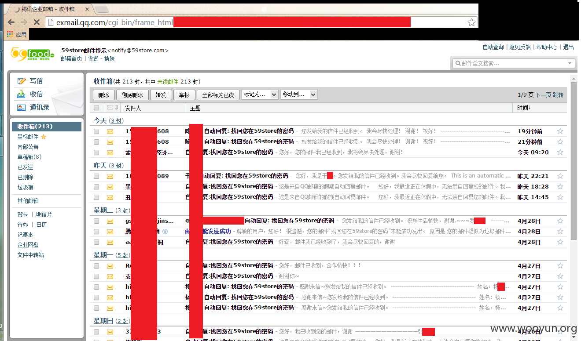The height and width of the screenshot is (341, 581).
Task: Open the 移动到... dropdown
Action: point(299,94)
